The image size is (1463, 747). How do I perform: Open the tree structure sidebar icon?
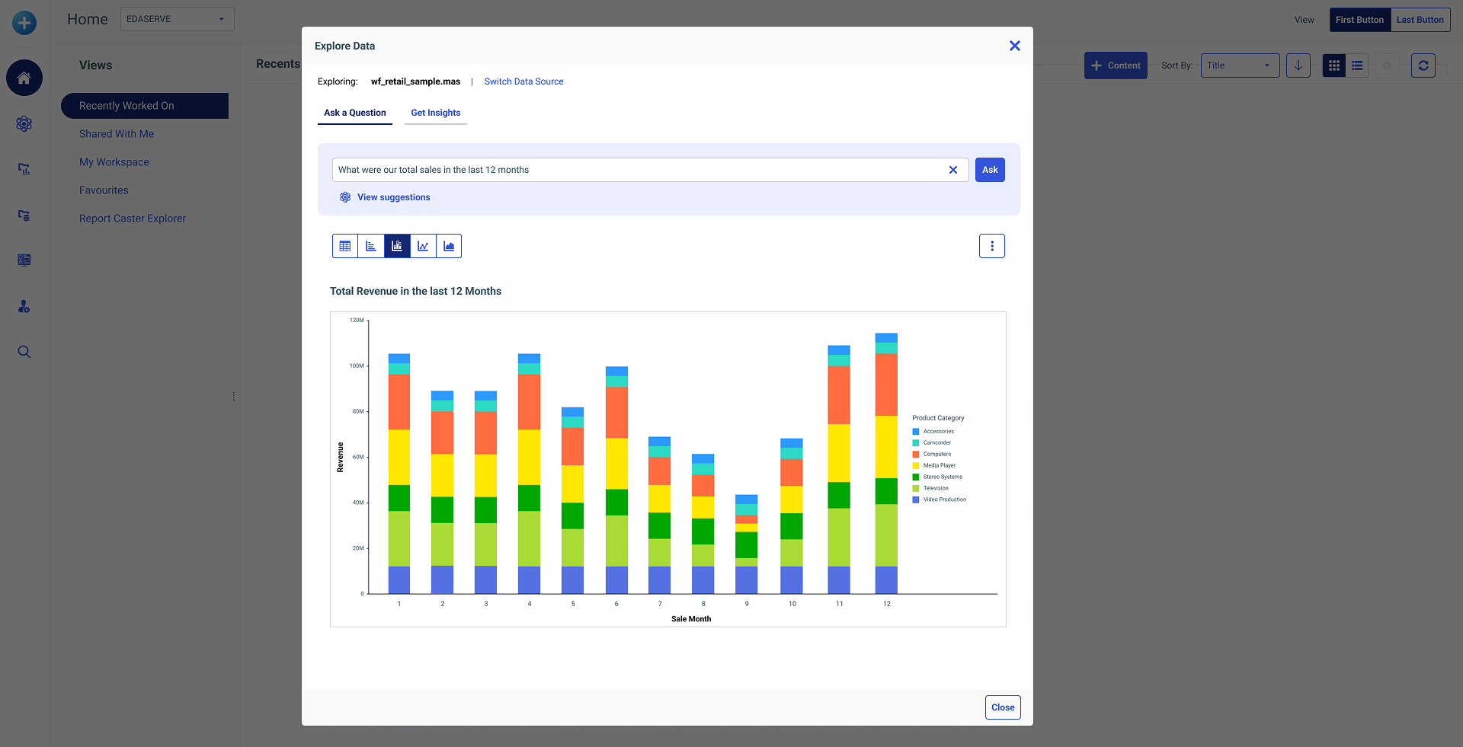(x=24, y=215)
